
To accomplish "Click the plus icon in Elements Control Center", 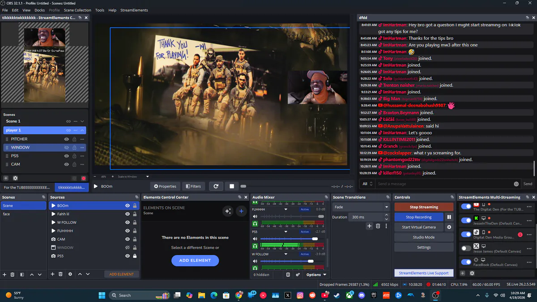I will (241, 211).
